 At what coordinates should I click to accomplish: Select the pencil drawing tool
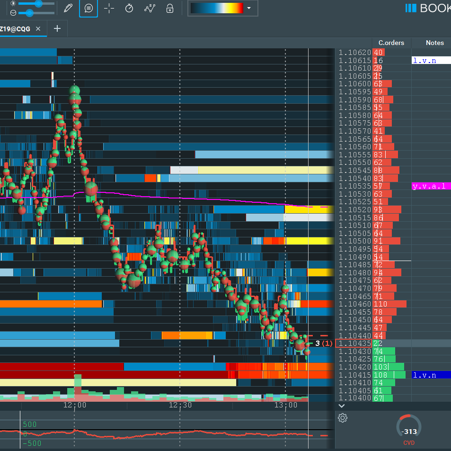(x=69, y=9)
